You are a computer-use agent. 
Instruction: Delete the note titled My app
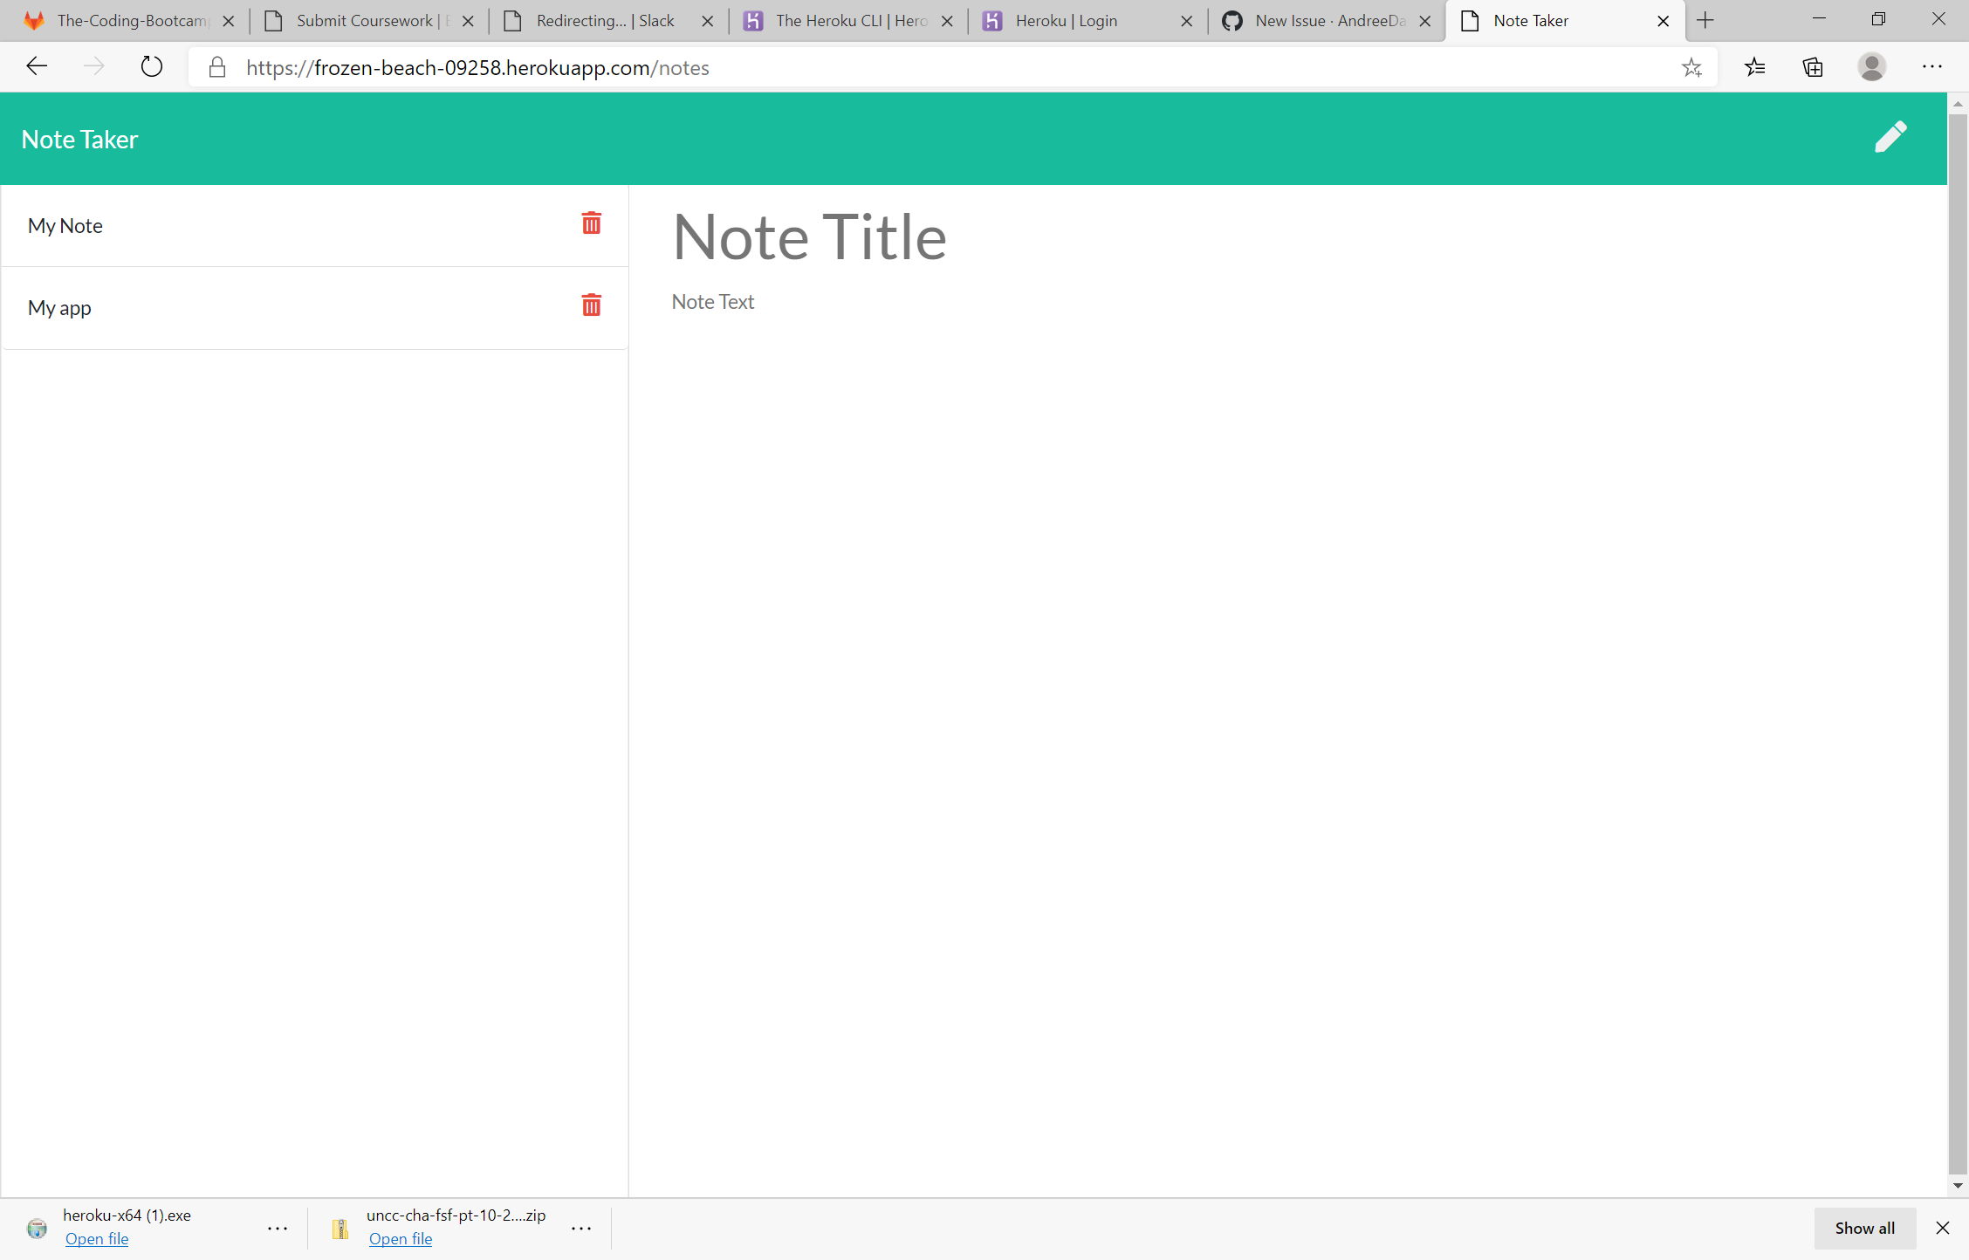[x=591, y=305]
